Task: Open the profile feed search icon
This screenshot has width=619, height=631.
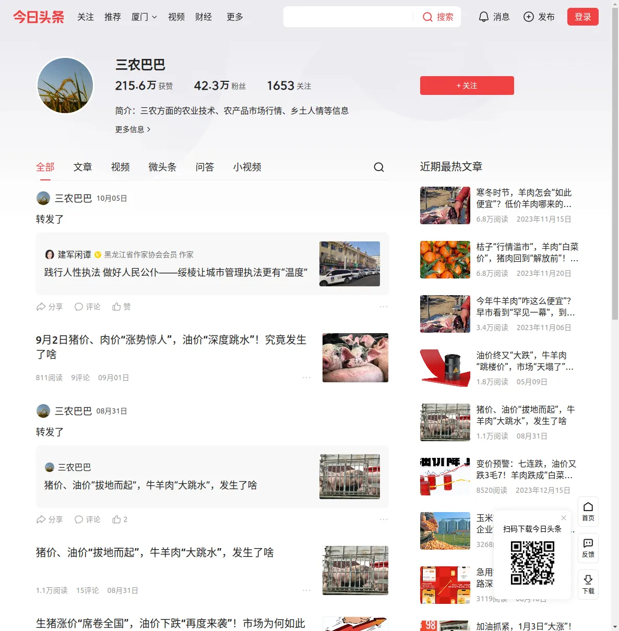Action: click(x=379, y=167)
